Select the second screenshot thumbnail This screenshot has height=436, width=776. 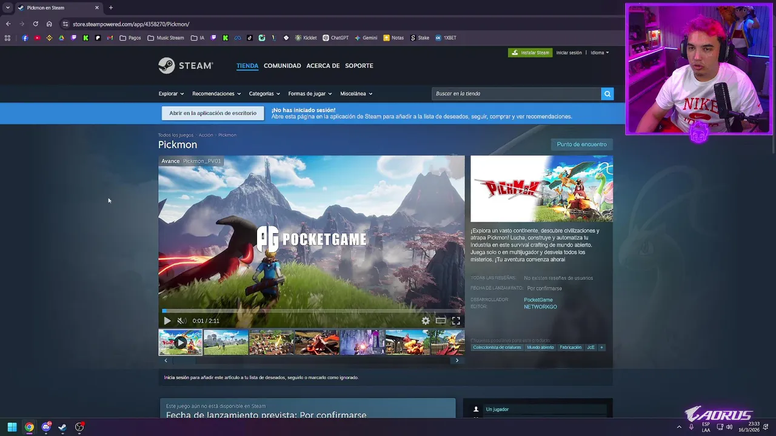point(226,342)
